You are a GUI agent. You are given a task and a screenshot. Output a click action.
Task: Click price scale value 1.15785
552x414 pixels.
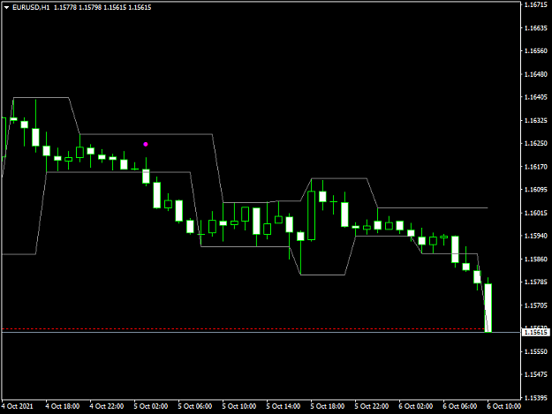(536, 282)
